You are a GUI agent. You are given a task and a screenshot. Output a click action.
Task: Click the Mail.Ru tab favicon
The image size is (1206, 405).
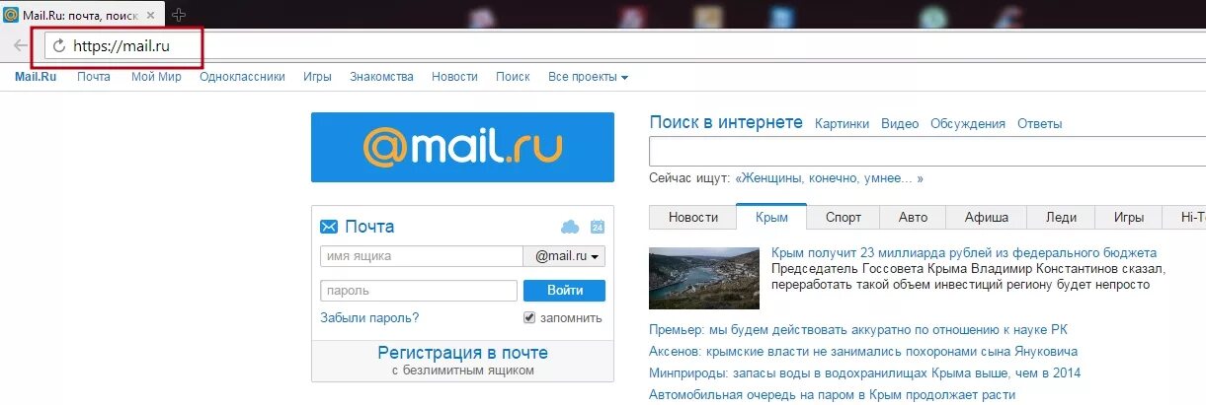click(11, 15)
